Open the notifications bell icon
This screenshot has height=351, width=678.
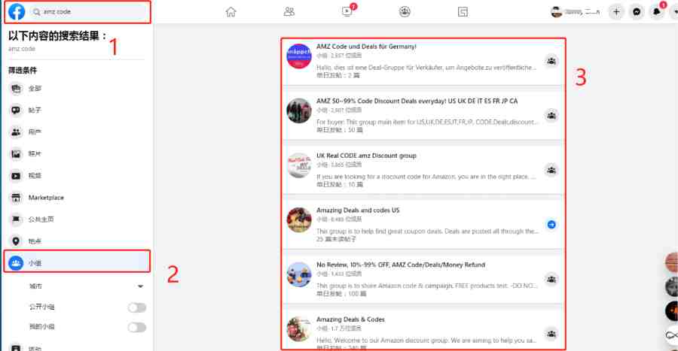[656, 12]
